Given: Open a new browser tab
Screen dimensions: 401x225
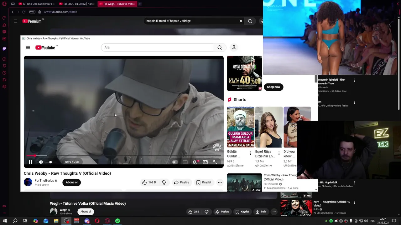Looking at the screenshot, I should [140, 4].
